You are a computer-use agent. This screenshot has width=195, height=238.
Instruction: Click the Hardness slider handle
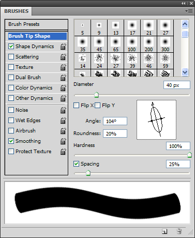click(x=189, y=155)
